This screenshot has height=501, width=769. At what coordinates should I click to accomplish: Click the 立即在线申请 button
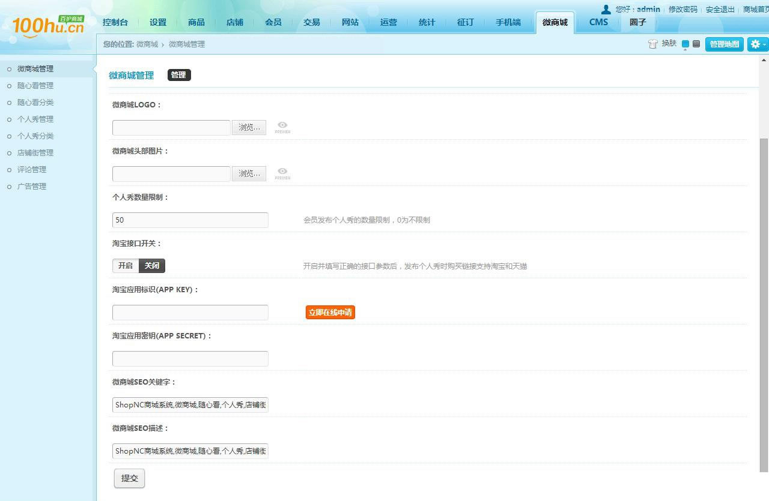pyautogui.click(x=330, y=312)
